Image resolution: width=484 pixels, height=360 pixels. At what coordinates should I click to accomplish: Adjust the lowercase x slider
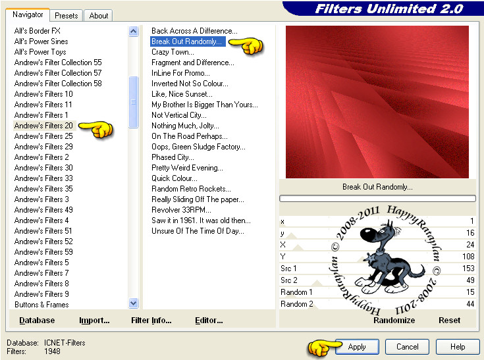pyautogui.click(x=377, y=221)
